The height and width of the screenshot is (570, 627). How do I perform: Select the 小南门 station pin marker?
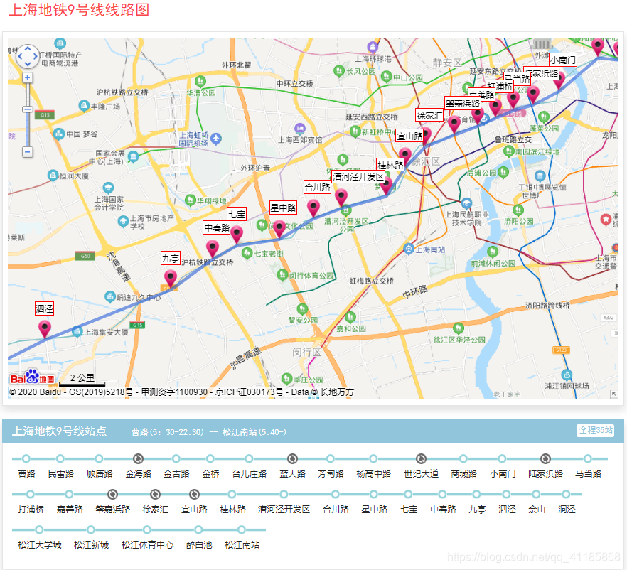[x=559, y=80]
